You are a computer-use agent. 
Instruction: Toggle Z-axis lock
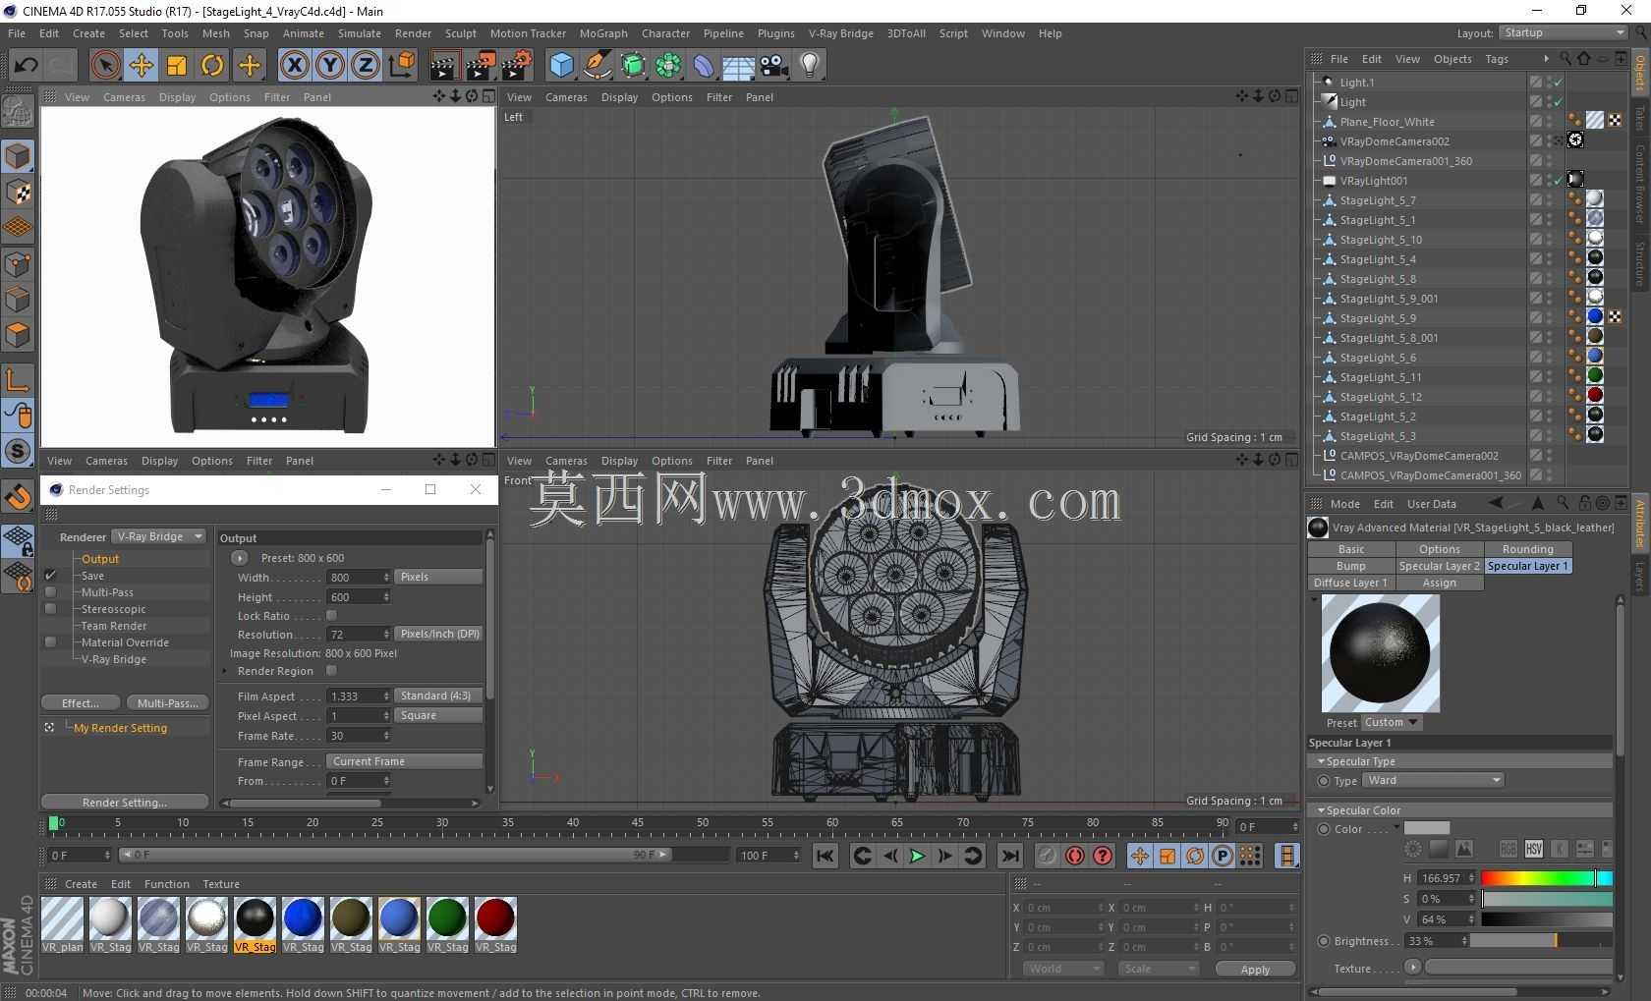[x=366, y=66]
